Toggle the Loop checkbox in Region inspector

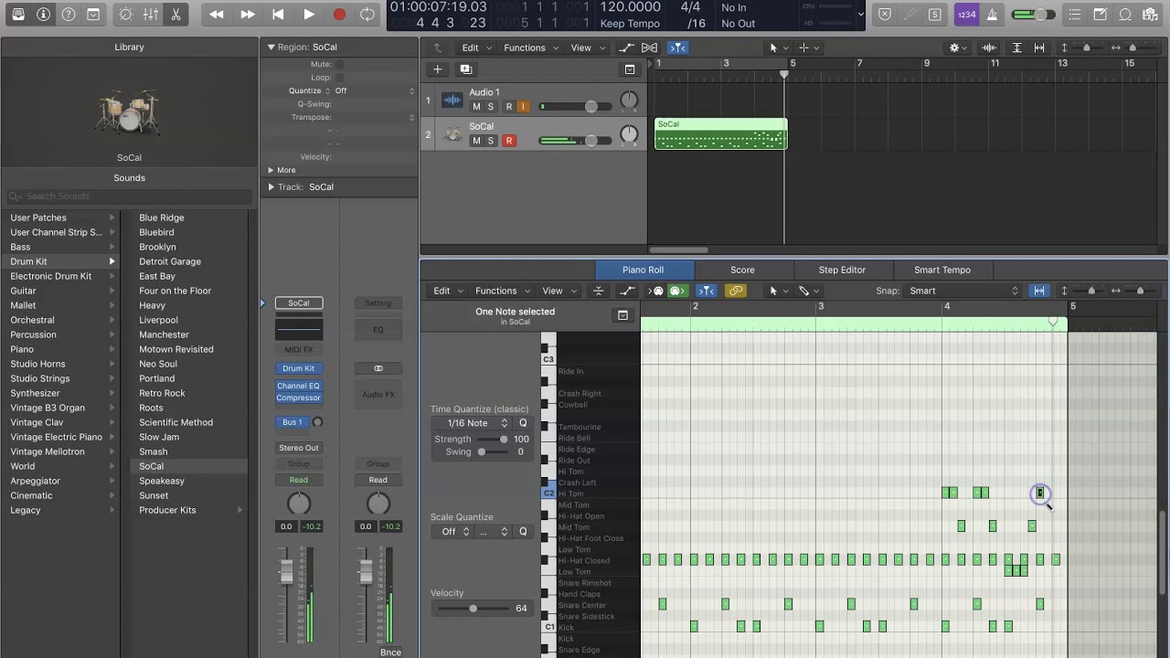339,78
